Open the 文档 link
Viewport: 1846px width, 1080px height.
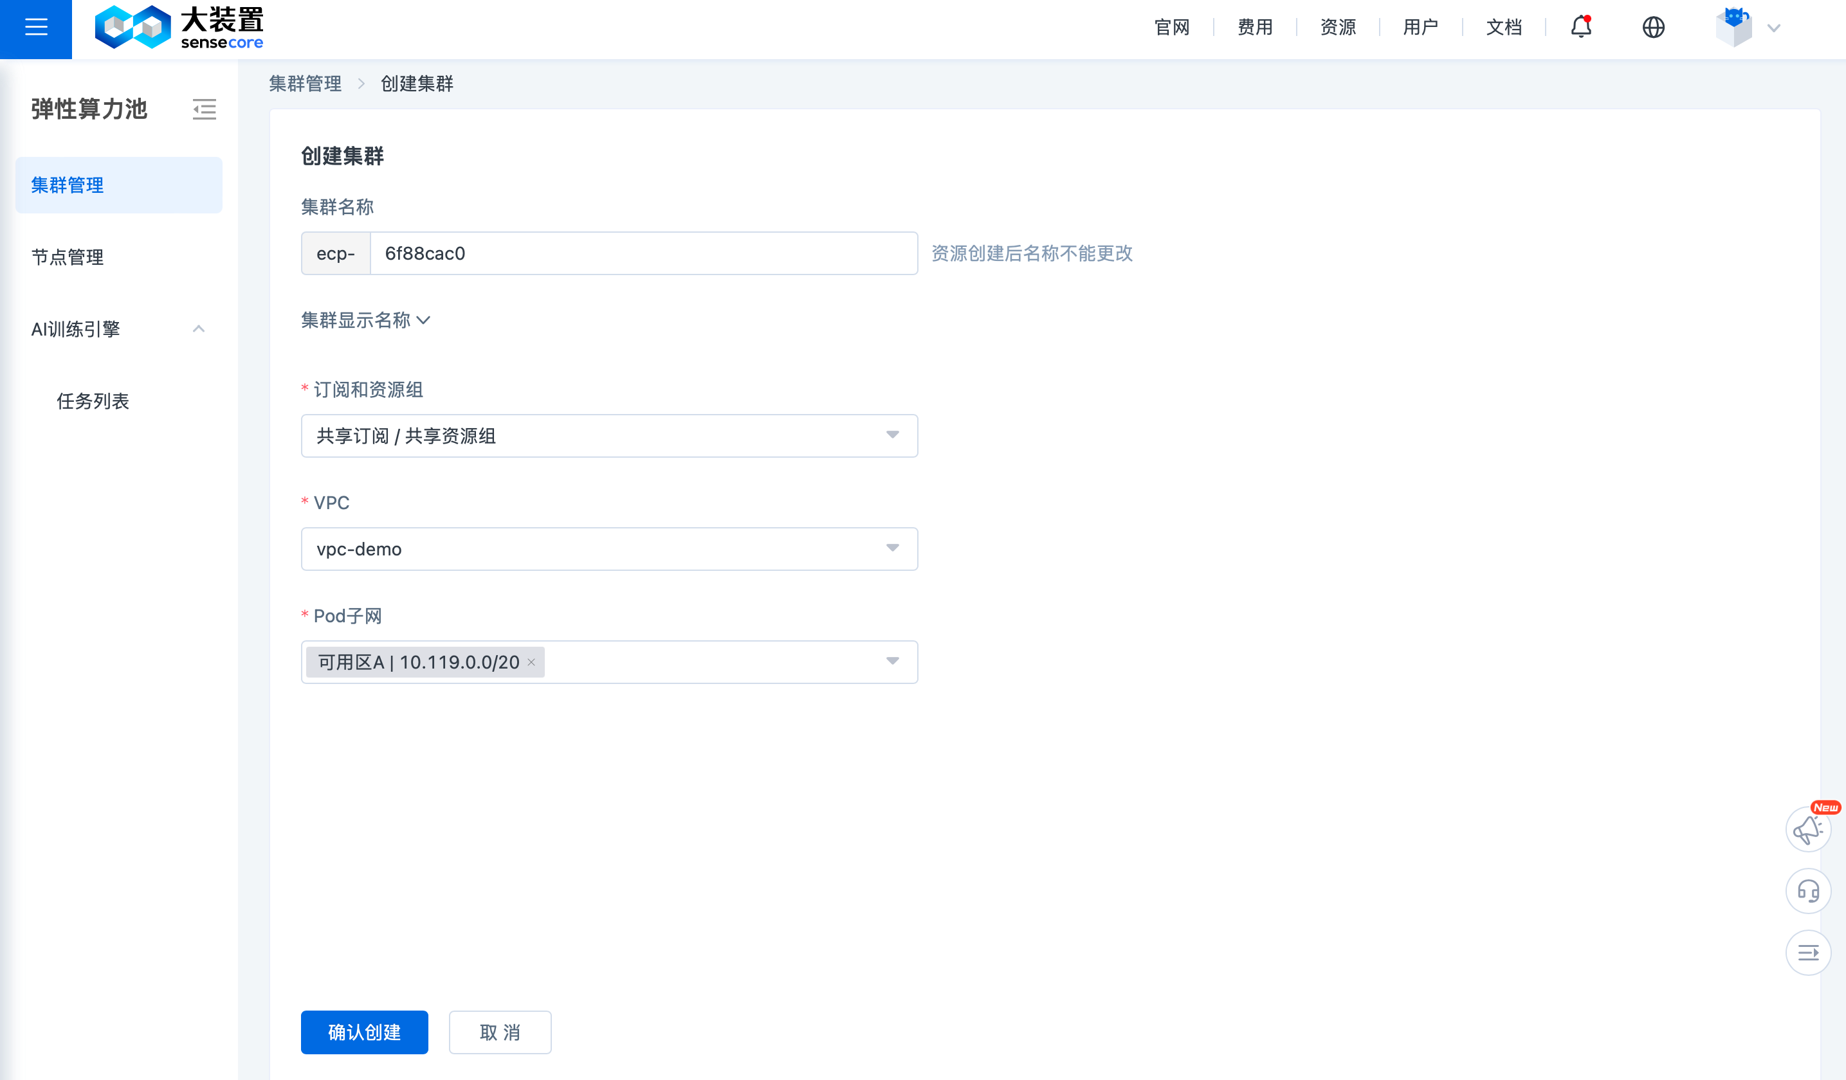[1504, 28]
